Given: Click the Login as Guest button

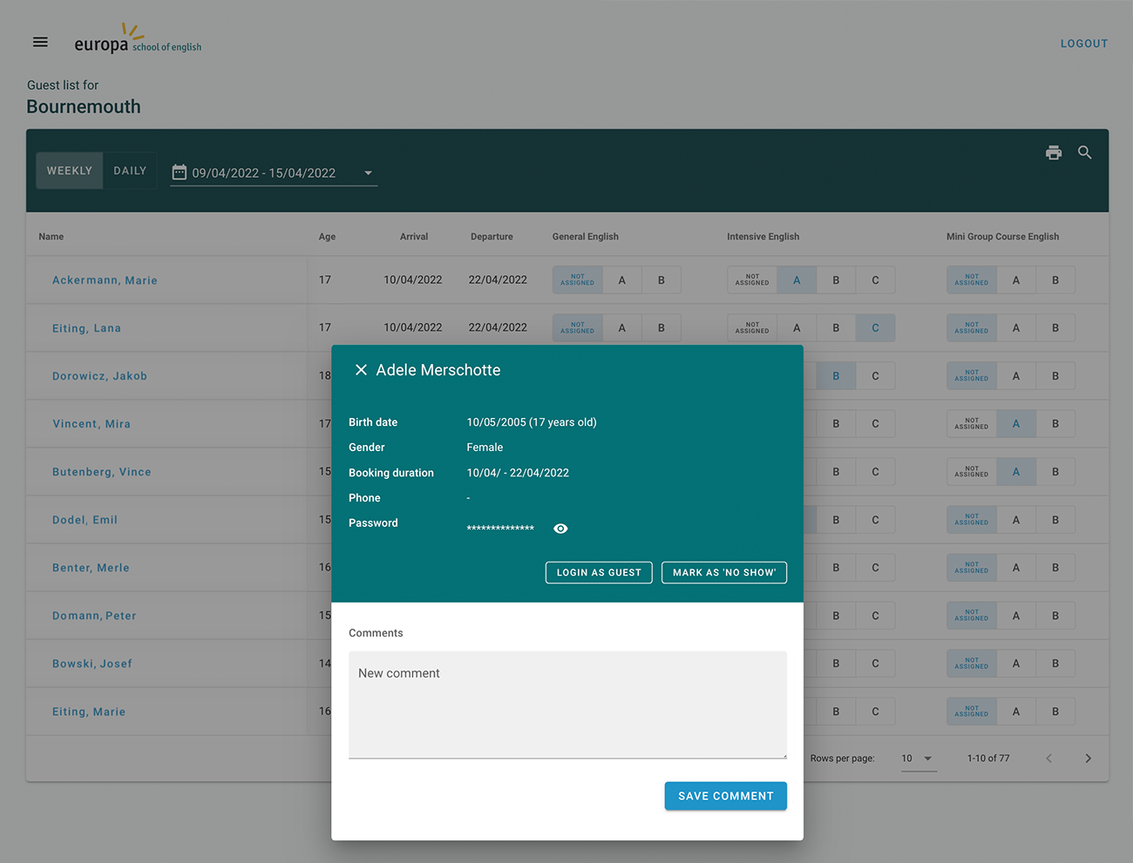Looking at the screenshot, I should click(x=599, y=572).
